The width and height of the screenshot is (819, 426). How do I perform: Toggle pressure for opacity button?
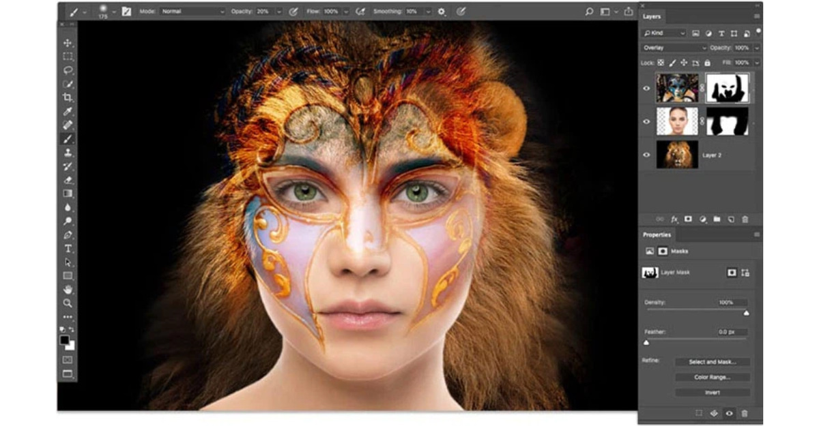tap(293, 12)
